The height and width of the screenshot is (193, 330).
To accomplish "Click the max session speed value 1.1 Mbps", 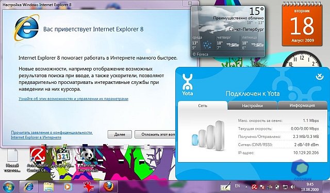I will 310,120.
